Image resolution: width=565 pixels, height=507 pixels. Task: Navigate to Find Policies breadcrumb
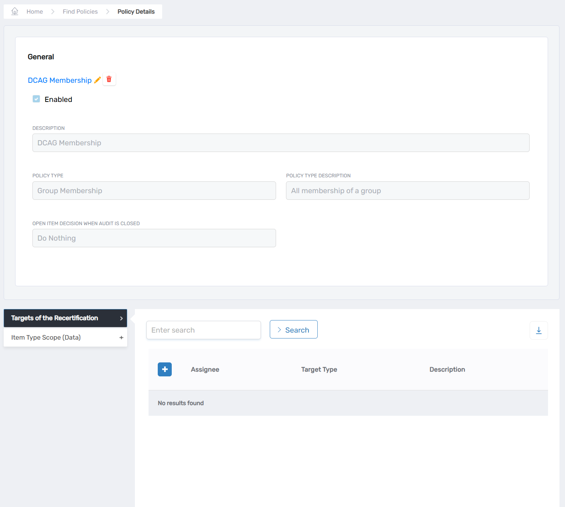(80, 11)
